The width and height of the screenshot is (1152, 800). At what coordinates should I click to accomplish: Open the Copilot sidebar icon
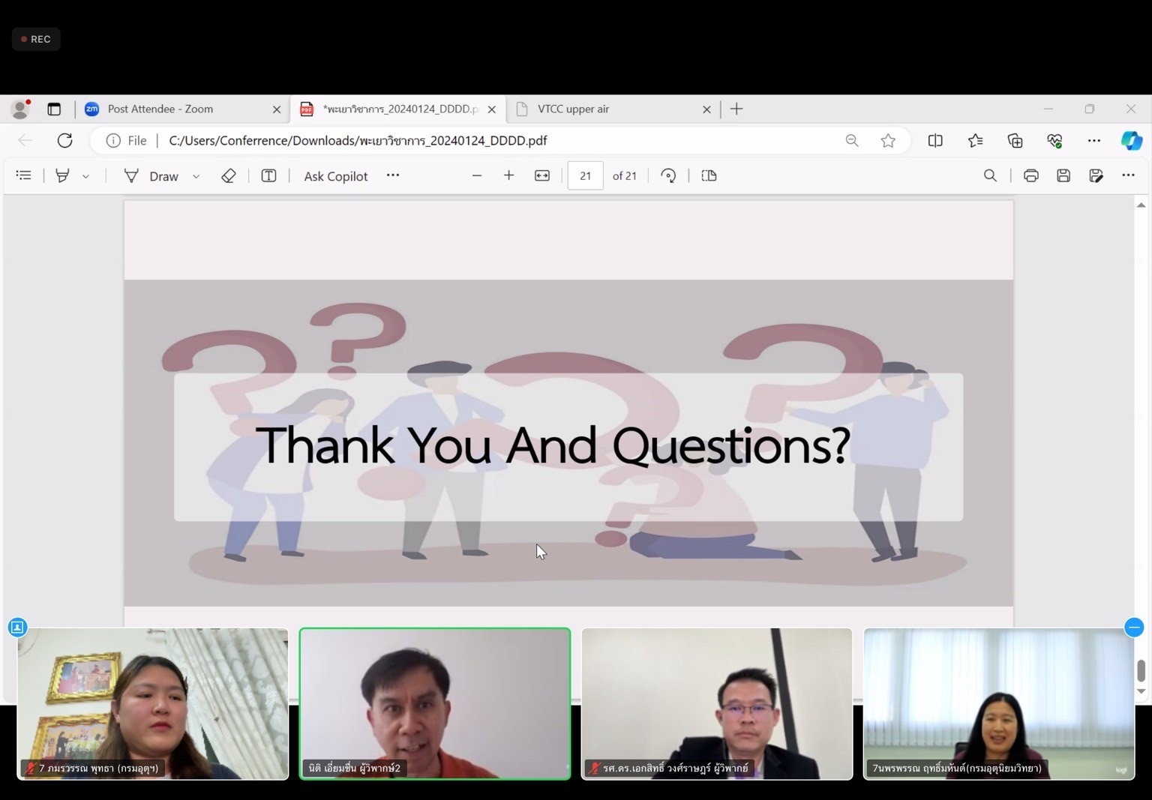1131,140
